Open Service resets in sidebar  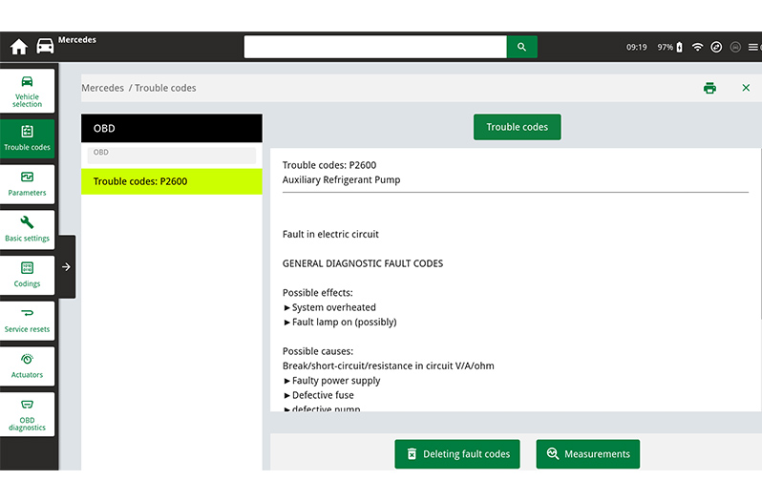coord(28,321)
